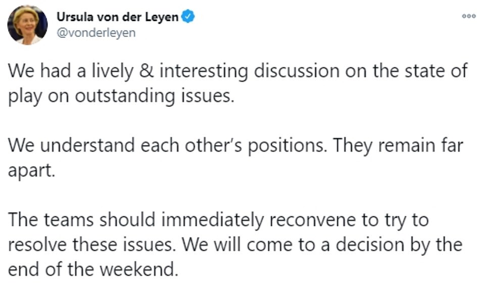Select the word "discussion" in the tweet
Viewport: 486px width, 286px height.
click(297, 71)
